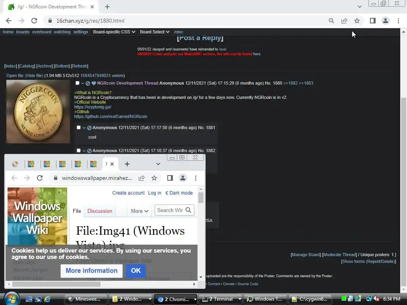Expand the post menu arrow on No. 1882
The height and width of the screenshot is (305, 407).
tap(84, 151)
